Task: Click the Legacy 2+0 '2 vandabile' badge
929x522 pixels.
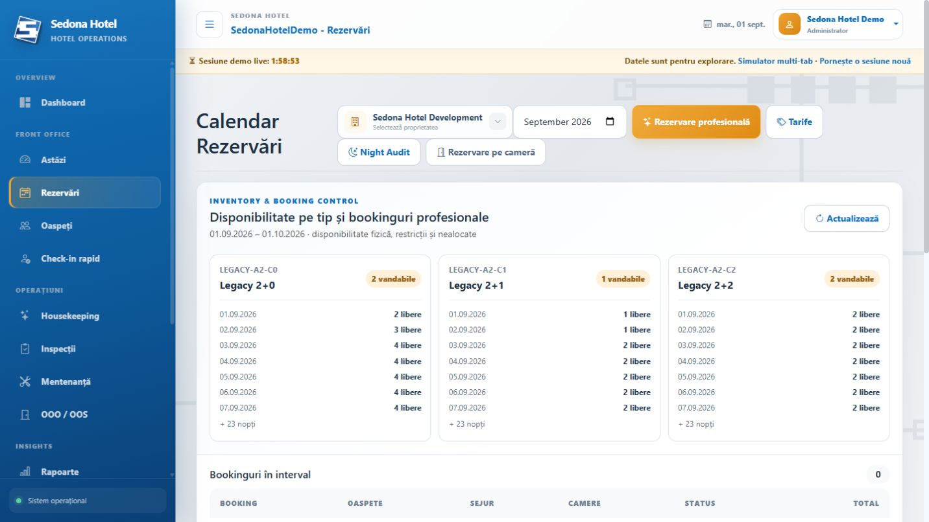Action: coord(393,278)
